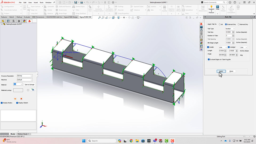Click the material lookup database icon
256x144 pixels.
pos(33,90)
